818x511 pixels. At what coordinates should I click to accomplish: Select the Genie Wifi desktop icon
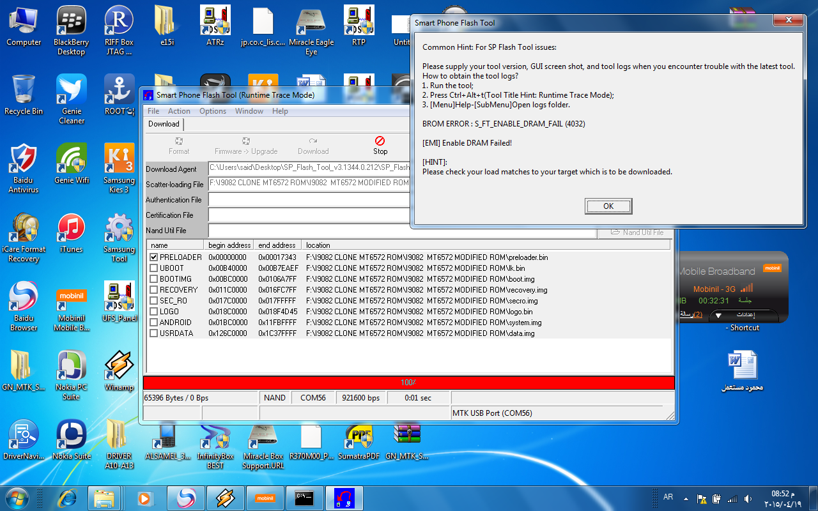coord(72,164)
